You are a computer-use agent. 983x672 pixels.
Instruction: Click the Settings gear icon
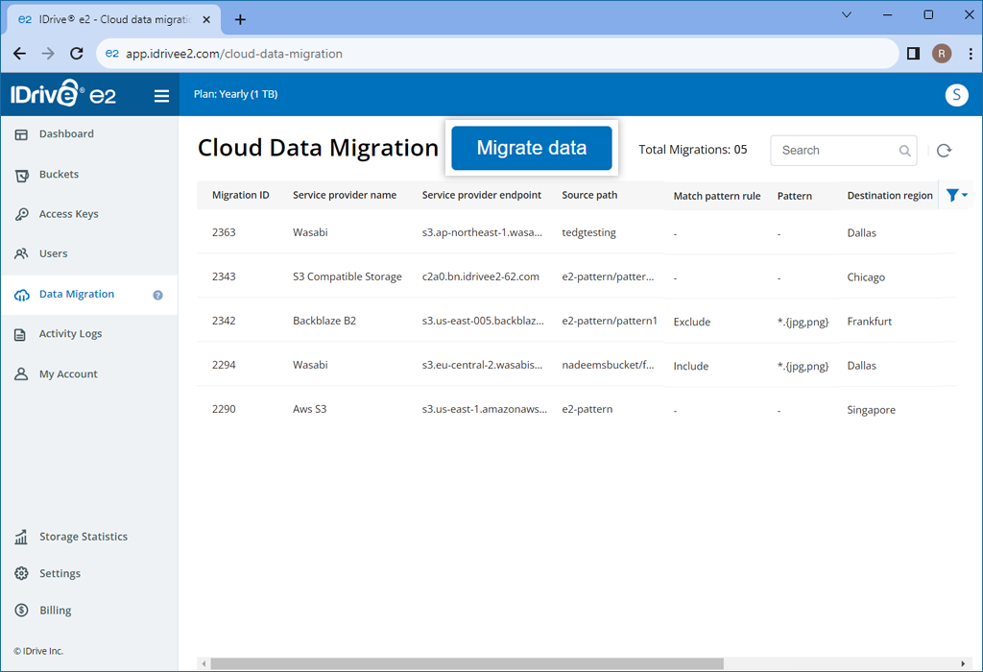click(x=21, y=573)
